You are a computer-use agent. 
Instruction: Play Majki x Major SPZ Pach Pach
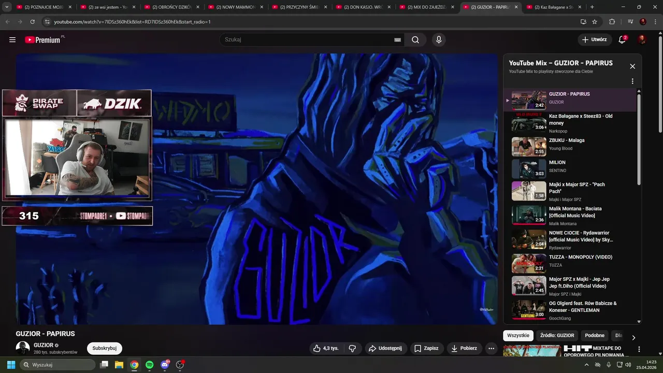pyautogui.click(x=570, y=191)
